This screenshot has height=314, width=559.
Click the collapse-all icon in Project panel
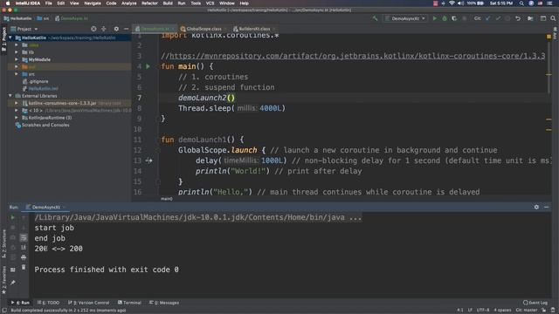pos(104,29)
